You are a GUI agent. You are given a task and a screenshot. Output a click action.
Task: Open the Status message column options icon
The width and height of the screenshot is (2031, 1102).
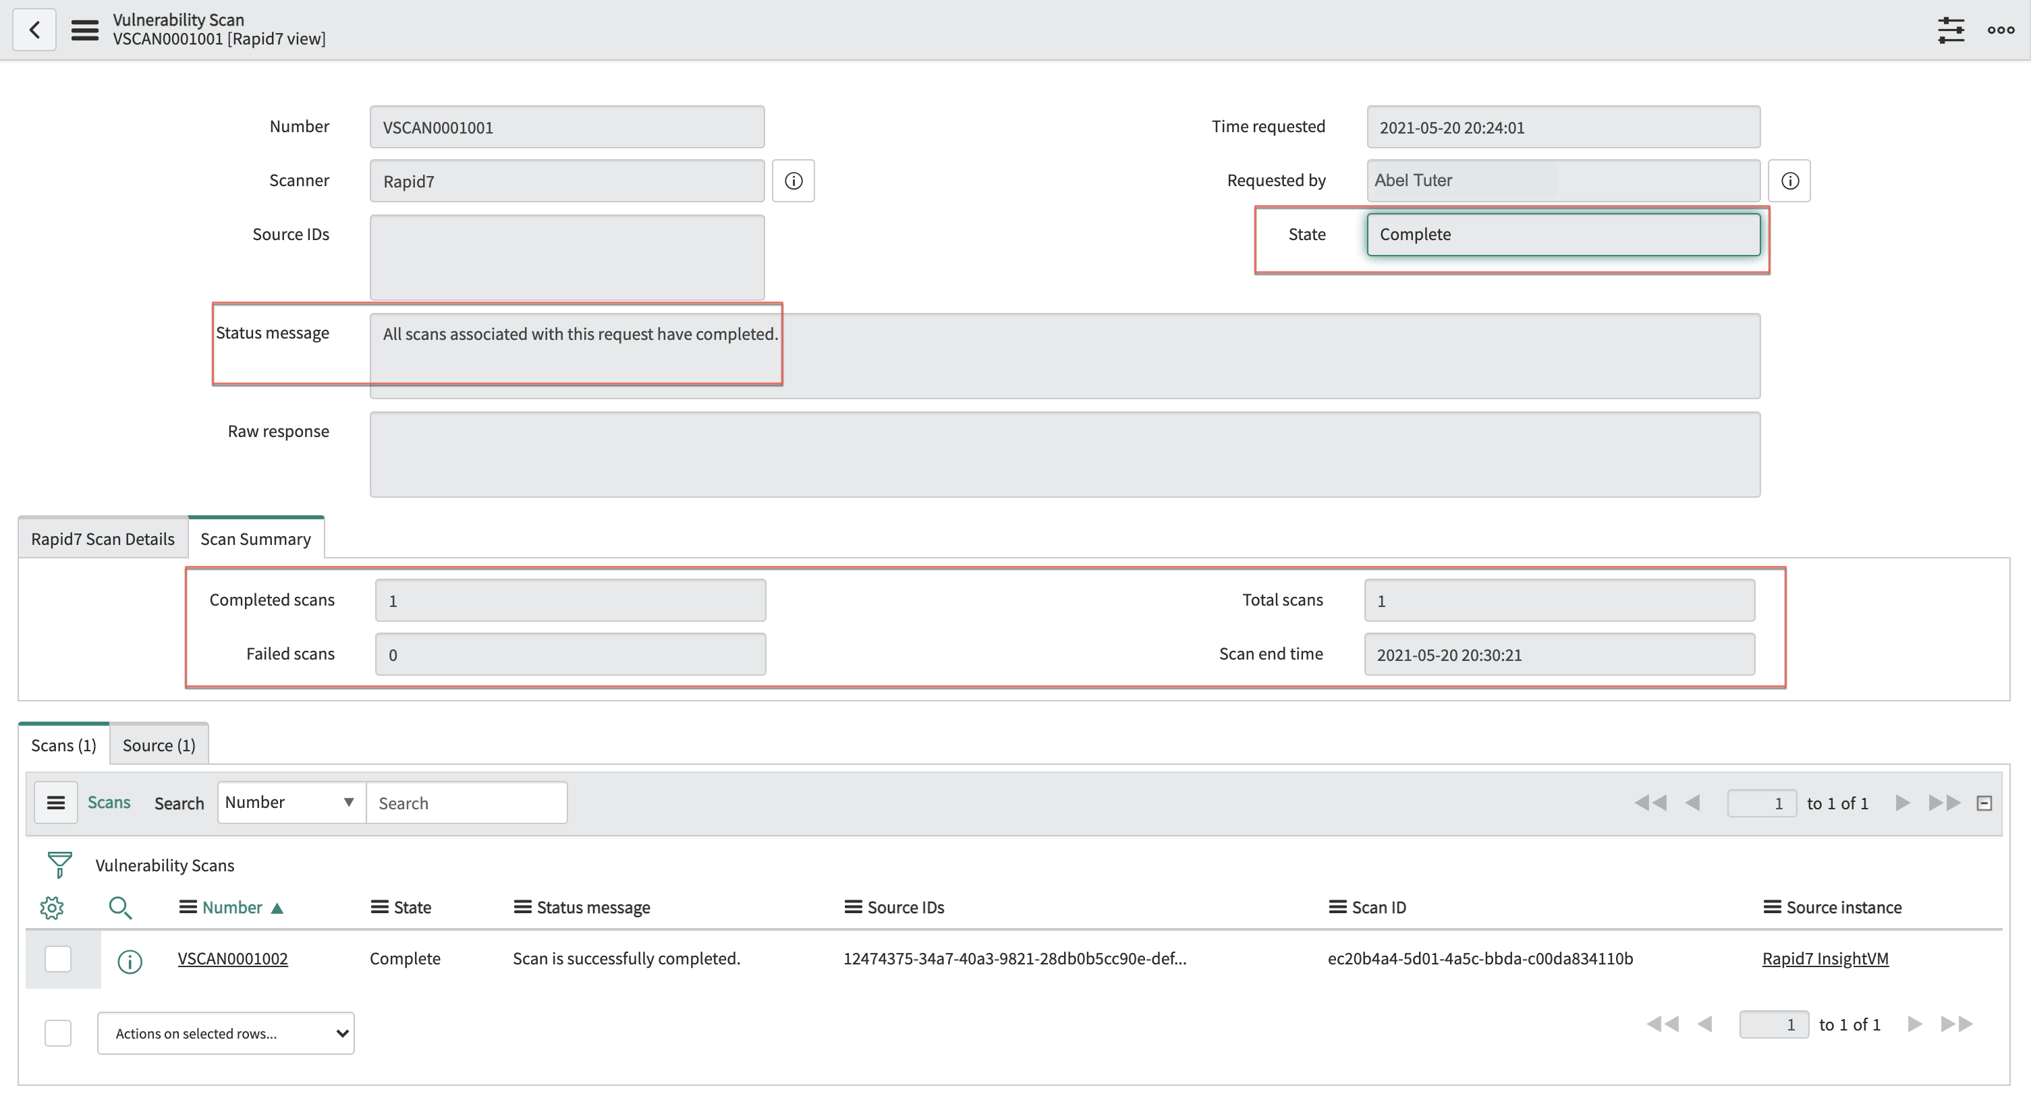pyautogui.click(x=523, y=907)
